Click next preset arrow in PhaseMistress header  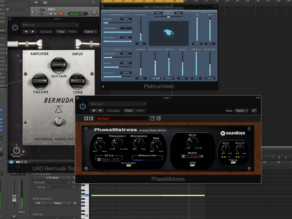[x=101, y=111]
